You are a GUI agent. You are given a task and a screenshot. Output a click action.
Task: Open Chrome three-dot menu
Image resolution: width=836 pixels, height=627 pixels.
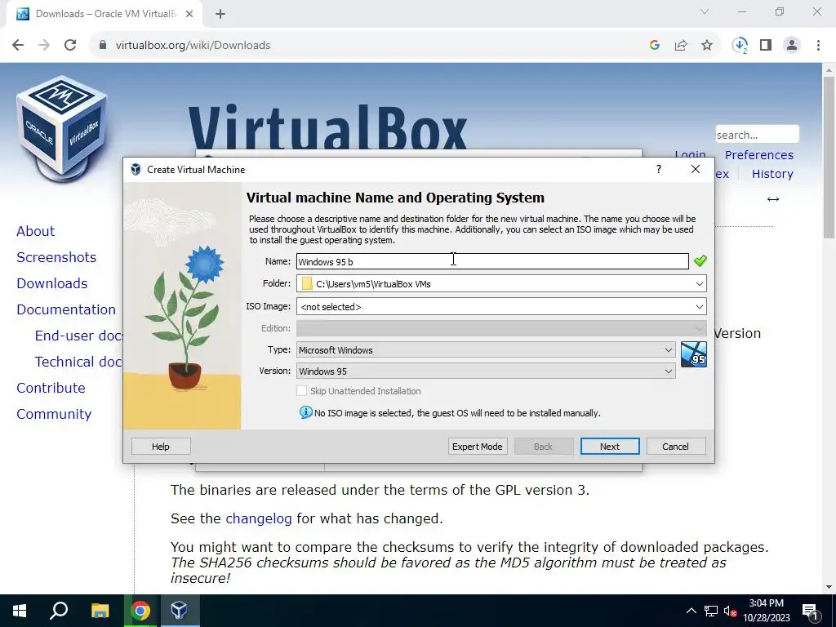coord(818,46)
